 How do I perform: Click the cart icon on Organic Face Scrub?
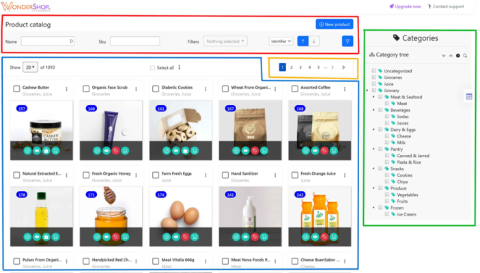pyautogui.click(x=125, y=151)
